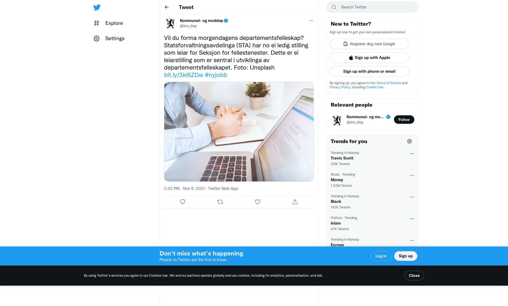Open more options for Travis Scott trend

point(412,154)
